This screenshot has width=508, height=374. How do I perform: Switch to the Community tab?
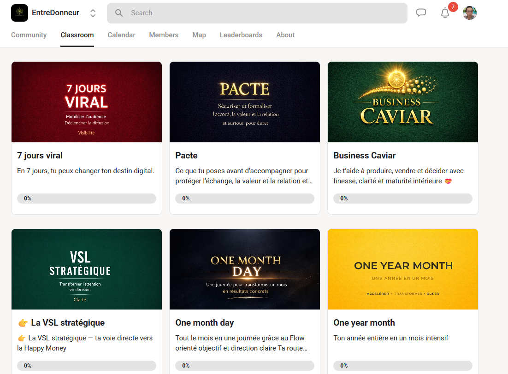29,35
